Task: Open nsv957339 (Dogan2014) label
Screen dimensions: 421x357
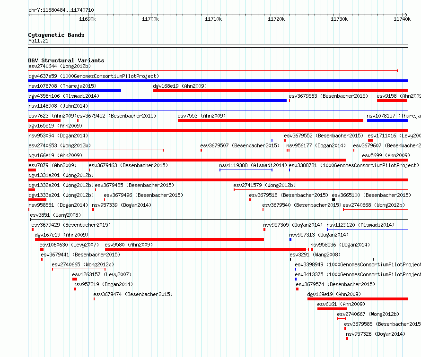Action: tap(122, 205)
